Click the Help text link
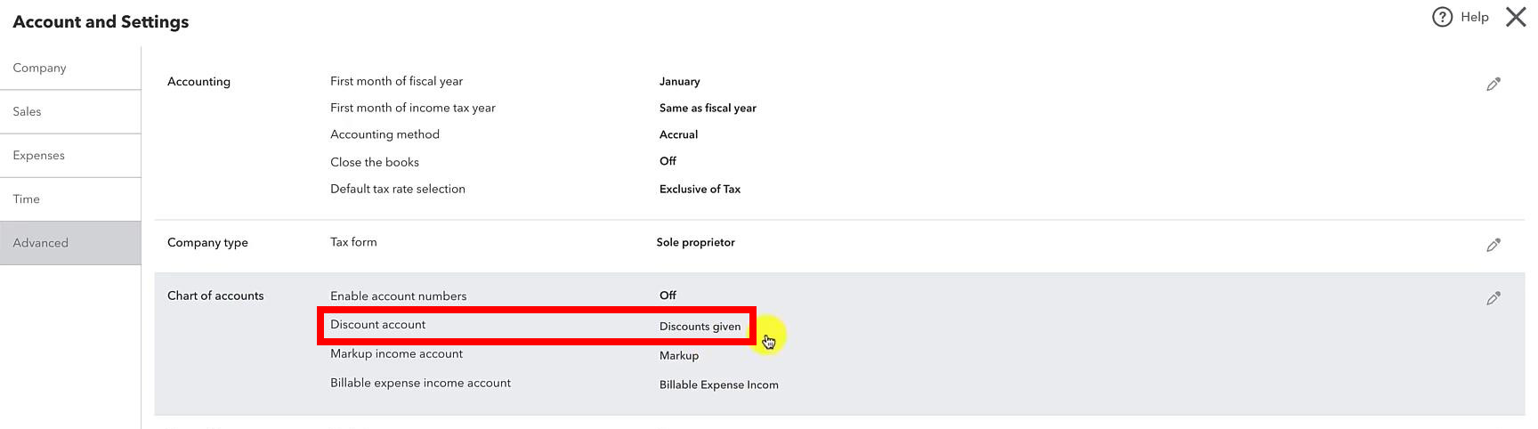The width and height of the screenshot is (1538, 429). tap(1474, 17)
